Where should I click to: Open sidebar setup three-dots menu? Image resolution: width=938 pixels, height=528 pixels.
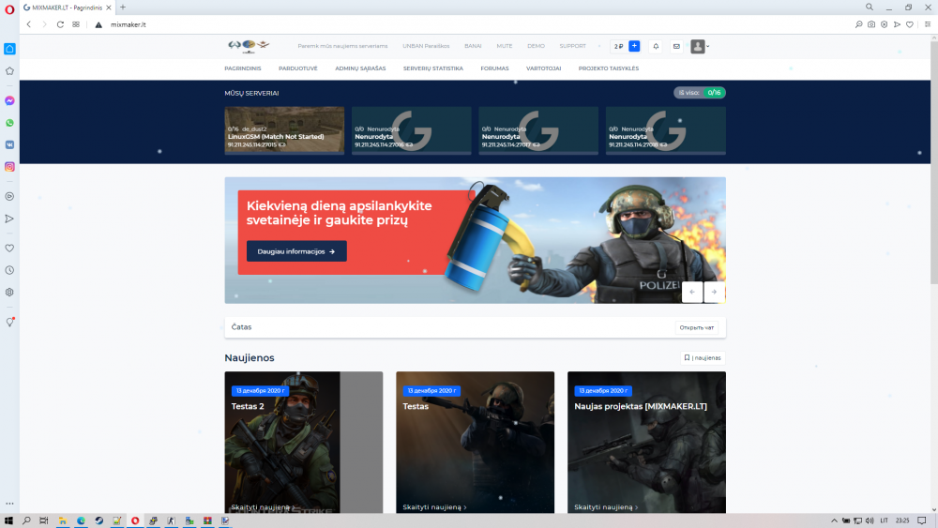pyautogui.click(x=9, y=504)
